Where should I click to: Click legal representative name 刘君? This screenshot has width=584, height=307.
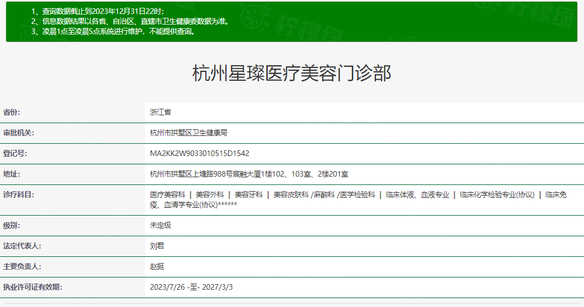(x=157, y=246)
